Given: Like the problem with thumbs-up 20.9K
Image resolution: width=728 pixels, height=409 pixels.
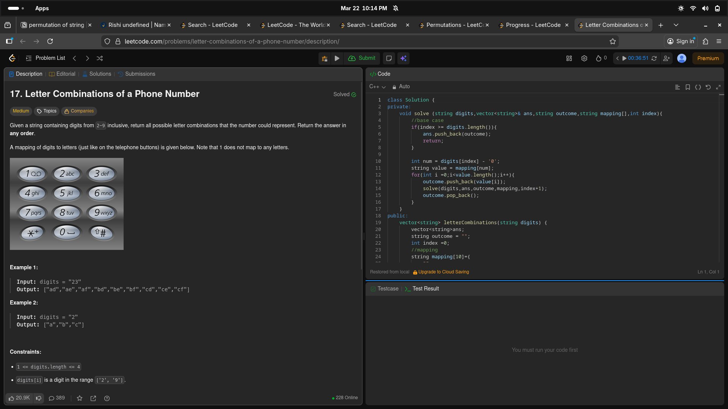Looking at the screenshot, I should 19,398.
